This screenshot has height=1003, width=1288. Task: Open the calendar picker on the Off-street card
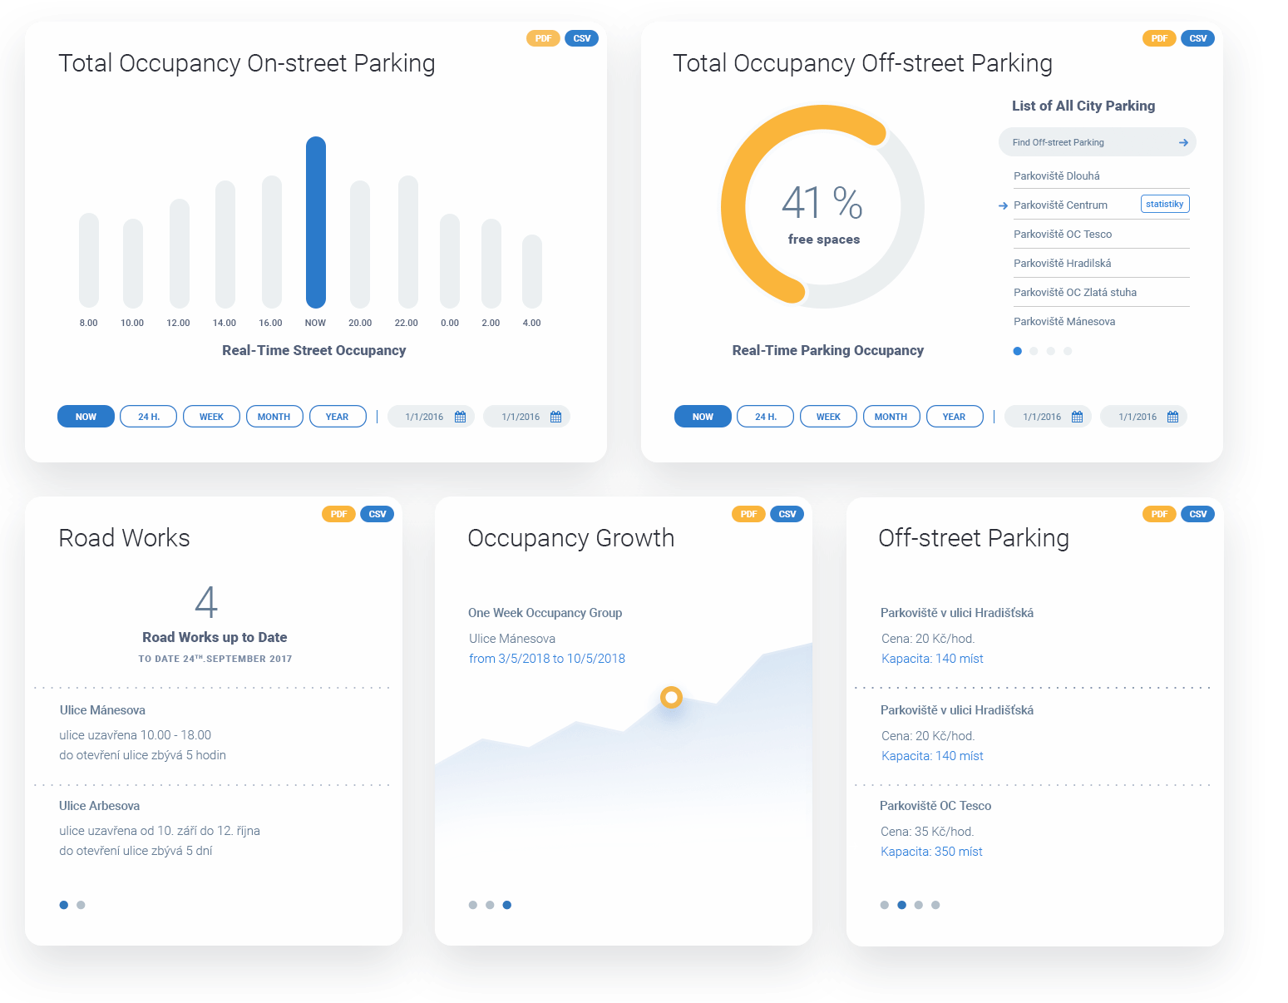pyautogui.click(x=1078, y=416)
